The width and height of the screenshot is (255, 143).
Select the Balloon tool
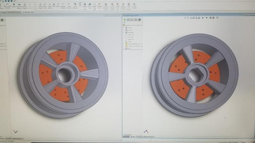58,5
